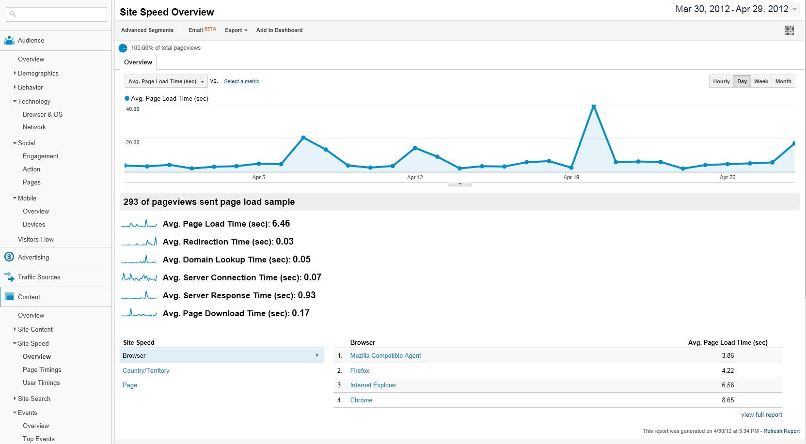
Task: Click Refresh Report at the bottom
Action: pyautogui.click(x=781, y=431)
